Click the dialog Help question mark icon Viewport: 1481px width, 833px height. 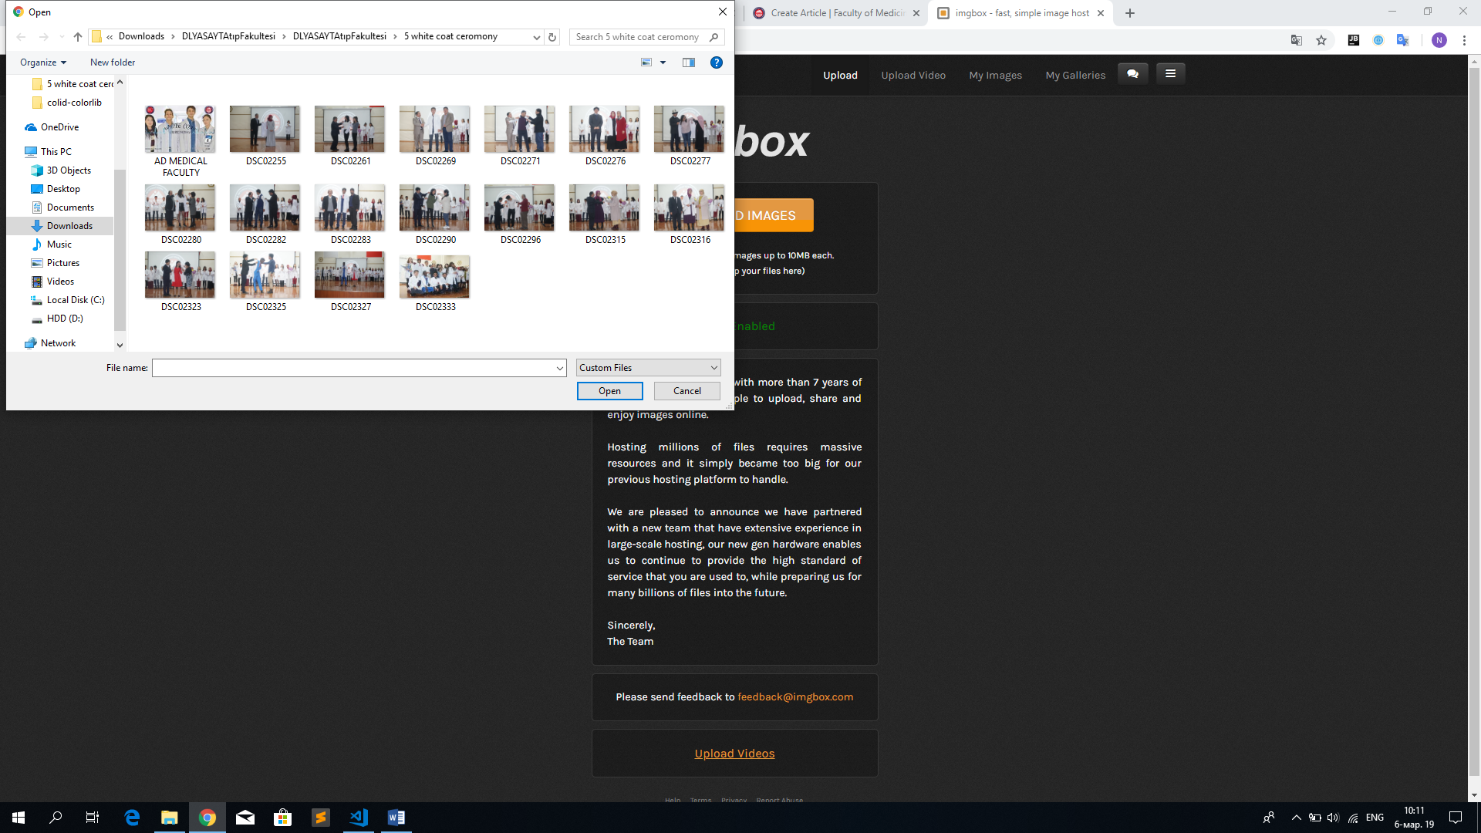click(716, 62)
